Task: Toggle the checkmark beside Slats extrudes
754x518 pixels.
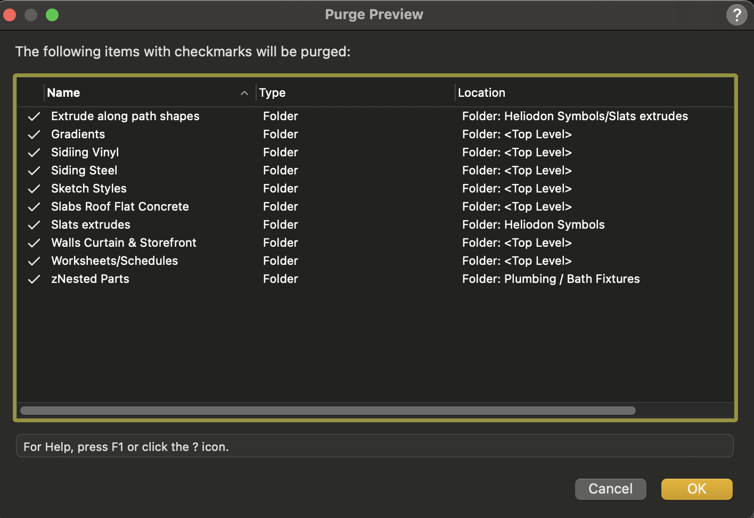Action: point(34,224)
